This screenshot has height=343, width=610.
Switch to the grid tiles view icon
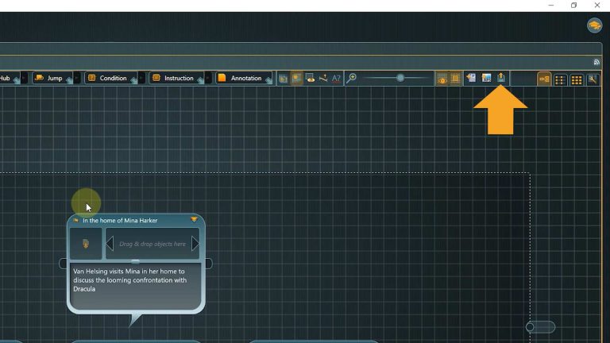577,79
